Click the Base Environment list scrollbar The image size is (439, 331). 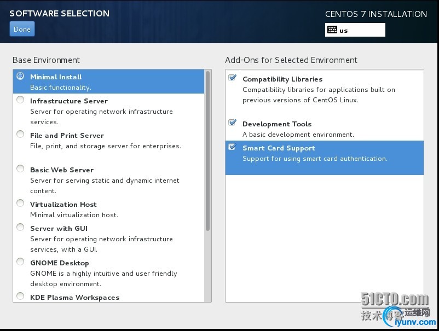[x=207, y=151]
